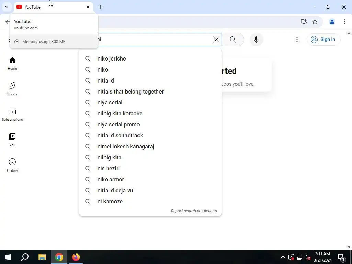352x264 pixels.
Task: Open the You library section
Action: [x=12, y=140]
